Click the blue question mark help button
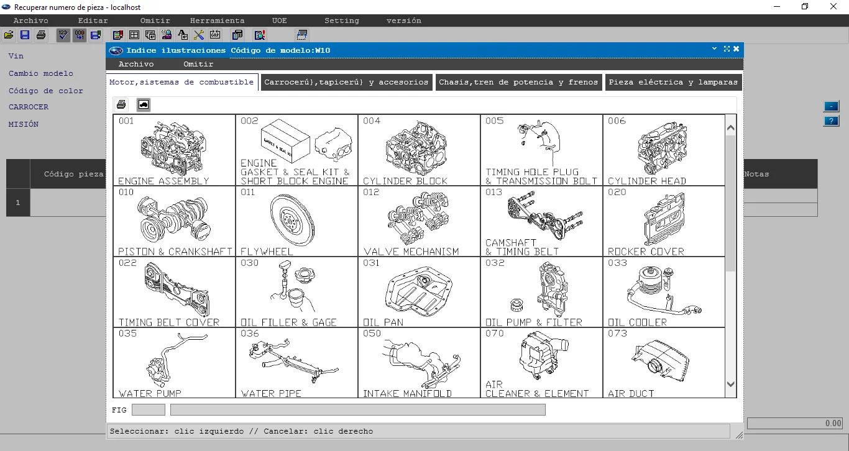Screen dimensions: 849x451 (x=831, y=121)
